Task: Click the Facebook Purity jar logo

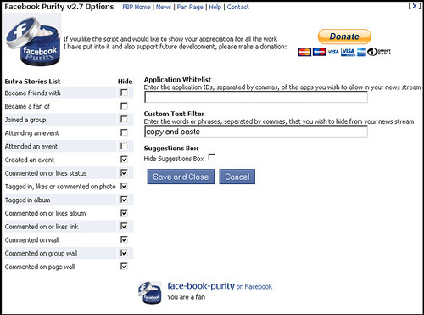Action: (33, 41)
